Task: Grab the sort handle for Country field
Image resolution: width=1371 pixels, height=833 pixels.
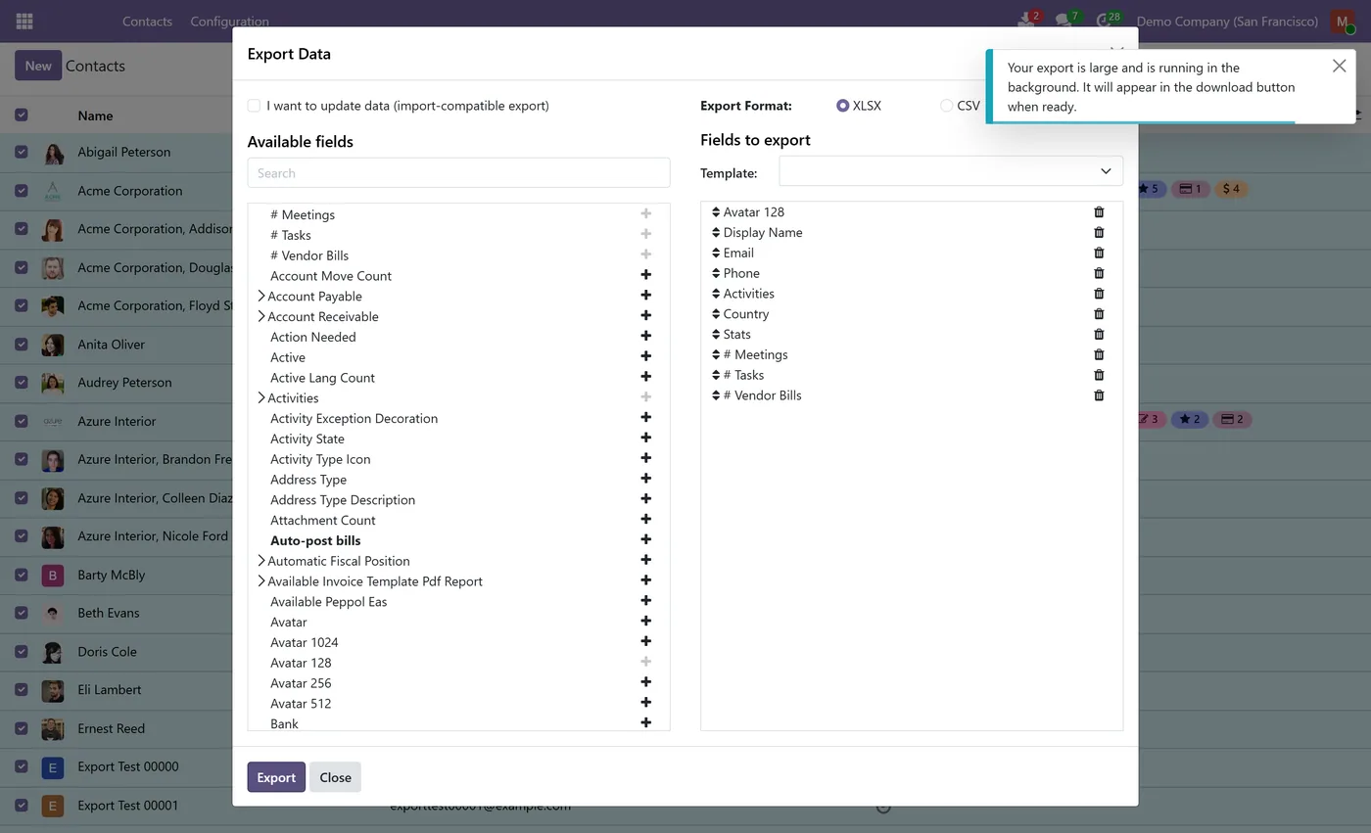Action: point(716,314)
